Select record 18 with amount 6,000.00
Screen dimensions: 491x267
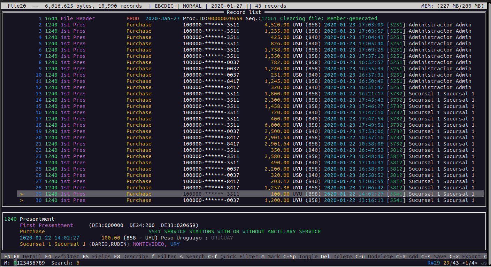[x=244, y=125]
